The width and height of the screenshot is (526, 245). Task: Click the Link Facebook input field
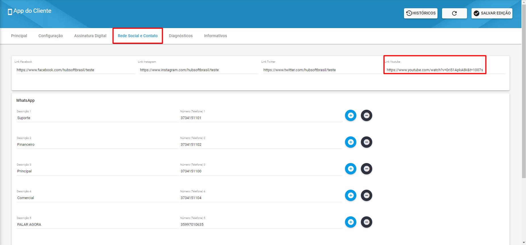pos(75,70)
